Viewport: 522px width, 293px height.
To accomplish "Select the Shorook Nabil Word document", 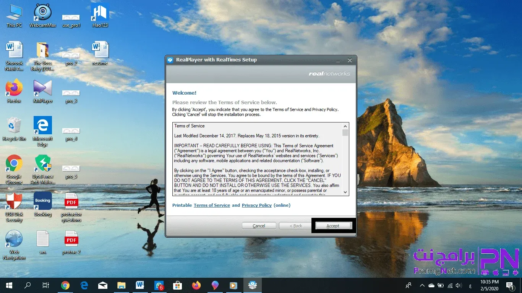I will 14,56.
